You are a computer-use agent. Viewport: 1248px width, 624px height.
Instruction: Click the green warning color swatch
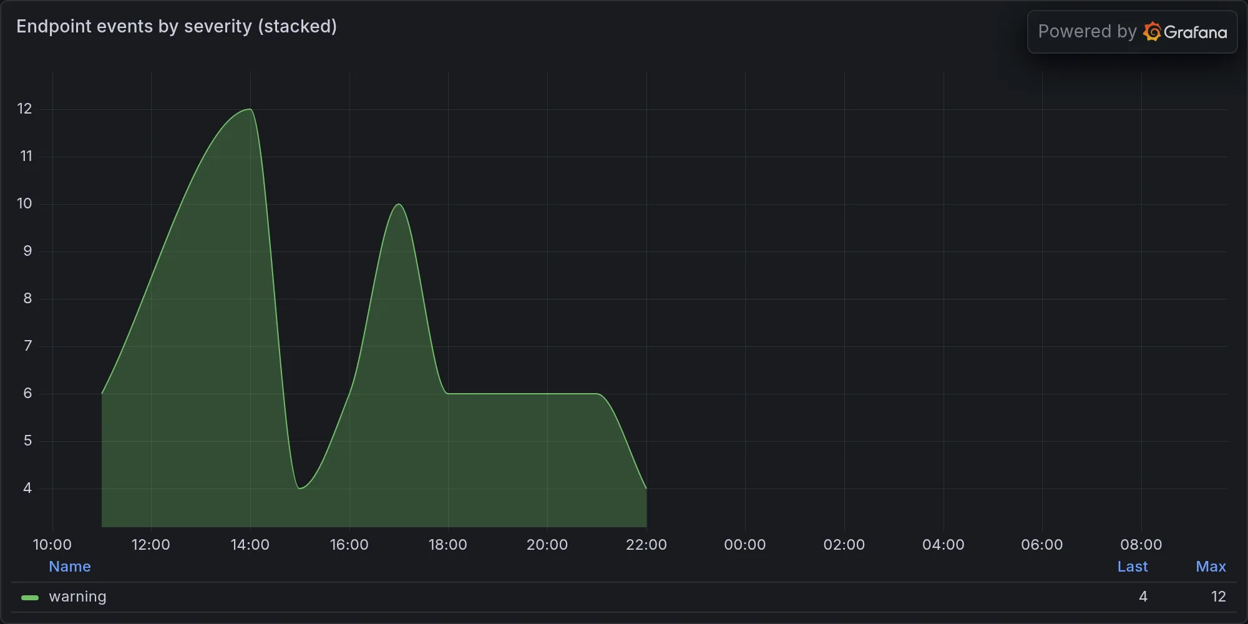tap(30, 597)
